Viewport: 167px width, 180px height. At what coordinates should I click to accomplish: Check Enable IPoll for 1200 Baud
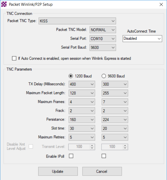pyautogui.click(x=71, y=156)
